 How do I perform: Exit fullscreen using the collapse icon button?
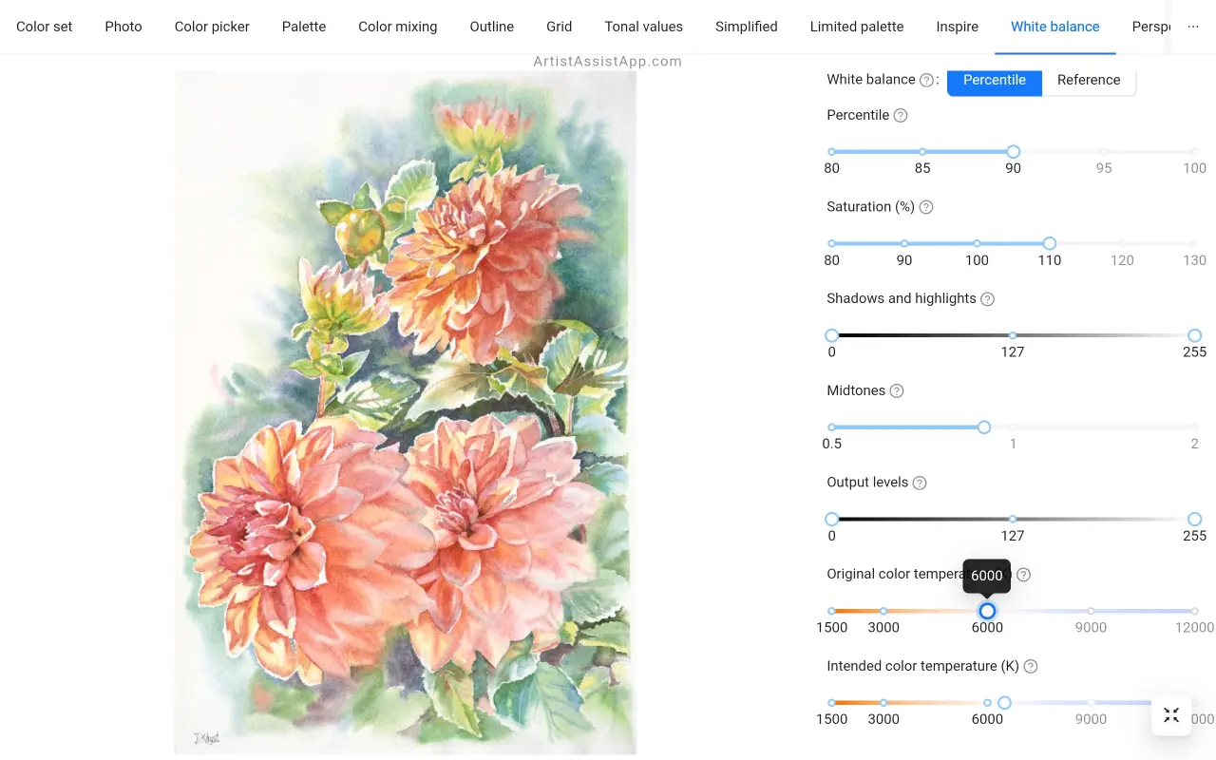[1171, 715]
